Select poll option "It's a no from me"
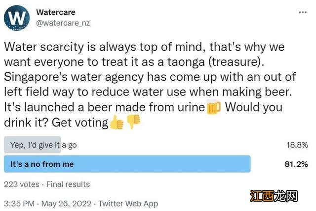 tap(40, 164)
